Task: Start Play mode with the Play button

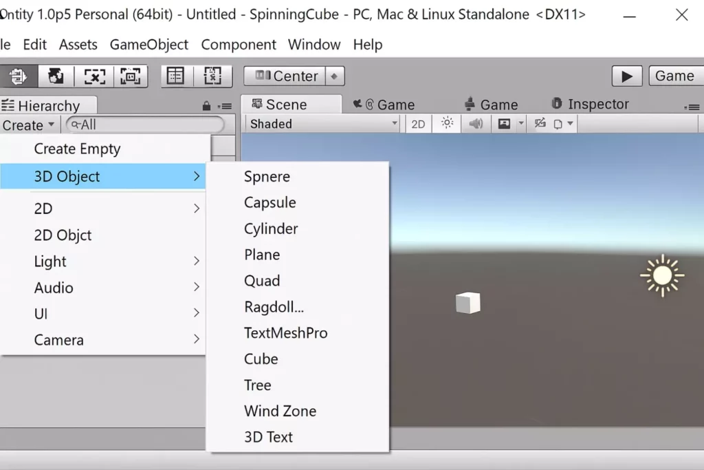Action: click(627, 76)
